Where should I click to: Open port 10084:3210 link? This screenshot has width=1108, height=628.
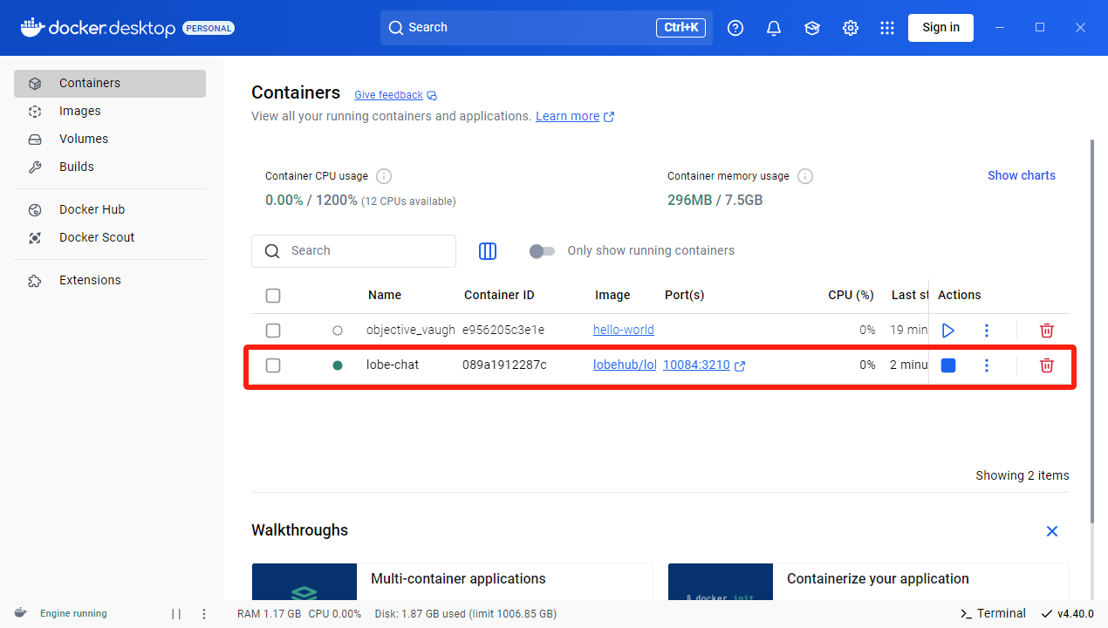pos(696,365)
